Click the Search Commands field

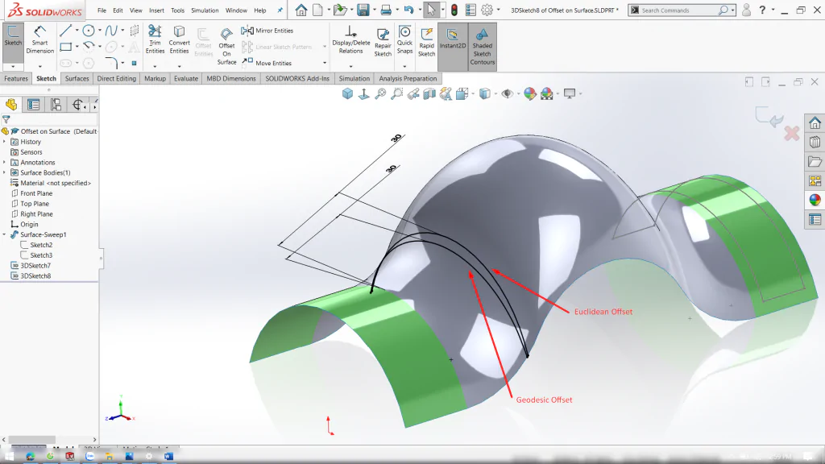678,10
